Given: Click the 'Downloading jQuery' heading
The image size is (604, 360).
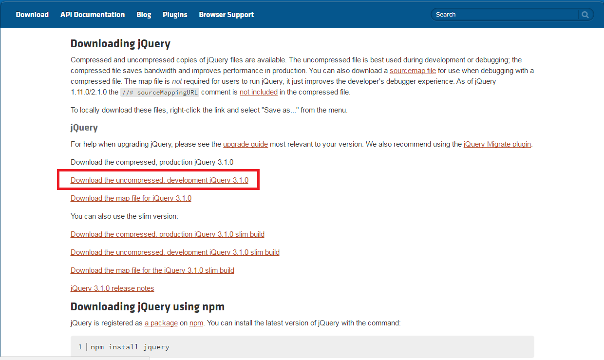Looking at the screenshot, I should pos(120,44).
